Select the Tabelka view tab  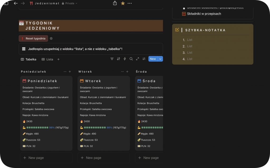click(28, 59)
